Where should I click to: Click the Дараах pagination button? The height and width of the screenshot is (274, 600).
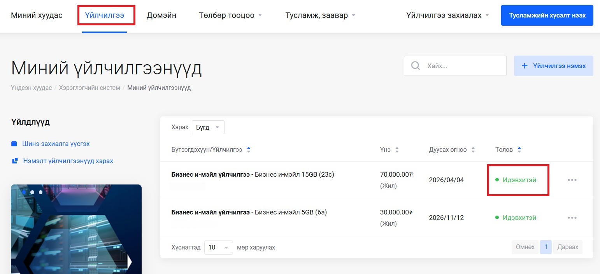[x=568, y=247]
